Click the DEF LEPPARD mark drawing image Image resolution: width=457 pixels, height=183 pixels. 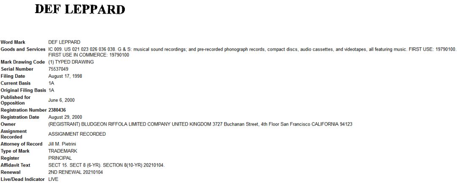80,9
